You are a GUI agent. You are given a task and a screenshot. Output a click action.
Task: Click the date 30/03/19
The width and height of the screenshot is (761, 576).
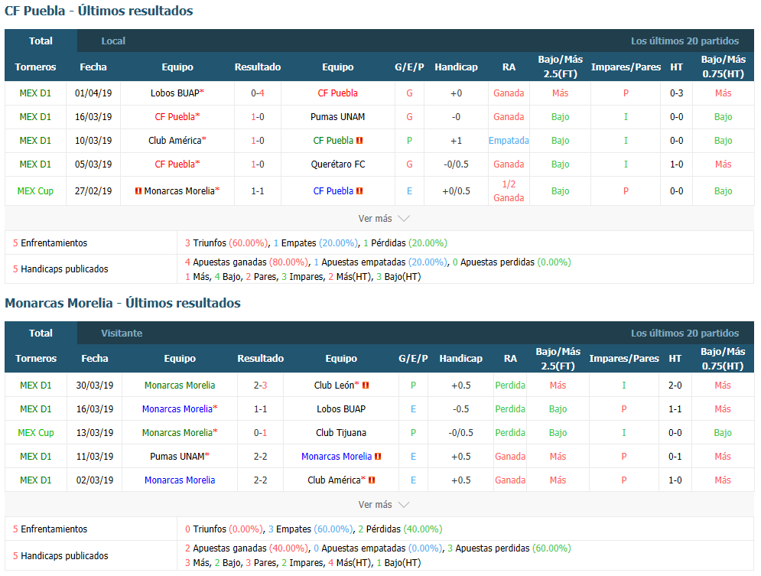pyautogui.click(x=95, y=386)
